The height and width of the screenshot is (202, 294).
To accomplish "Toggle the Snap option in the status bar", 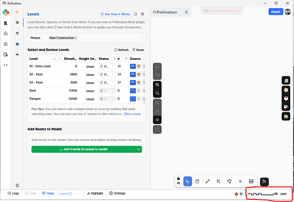I will 48,193.
